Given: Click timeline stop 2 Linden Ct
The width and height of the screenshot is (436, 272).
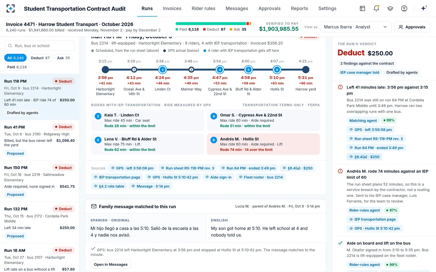Looking at the screenshot, I should pos(163,70).
